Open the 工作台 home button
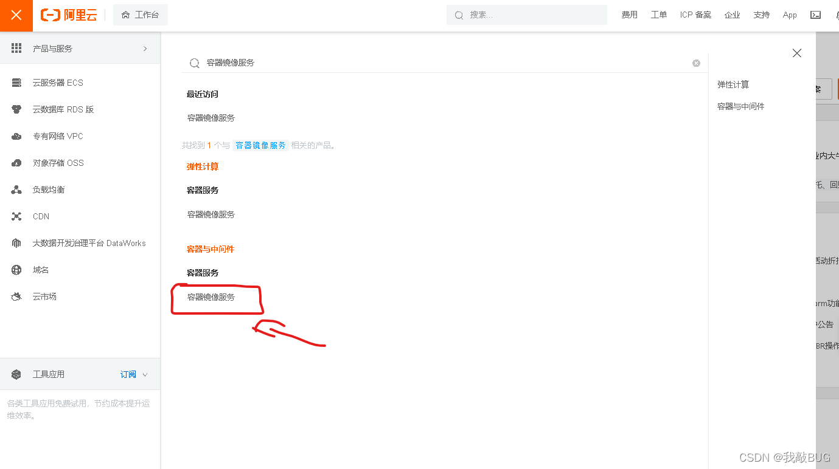The width and height of the screenshot is (839, 469). pyautogui.click(x=141, y=15)
